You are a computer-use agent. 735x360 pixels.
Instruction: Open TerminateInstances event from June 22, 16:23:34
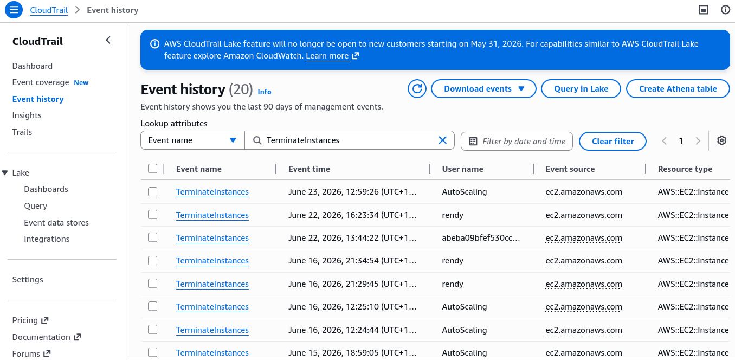pyautogui.click(x=212, y=215)
